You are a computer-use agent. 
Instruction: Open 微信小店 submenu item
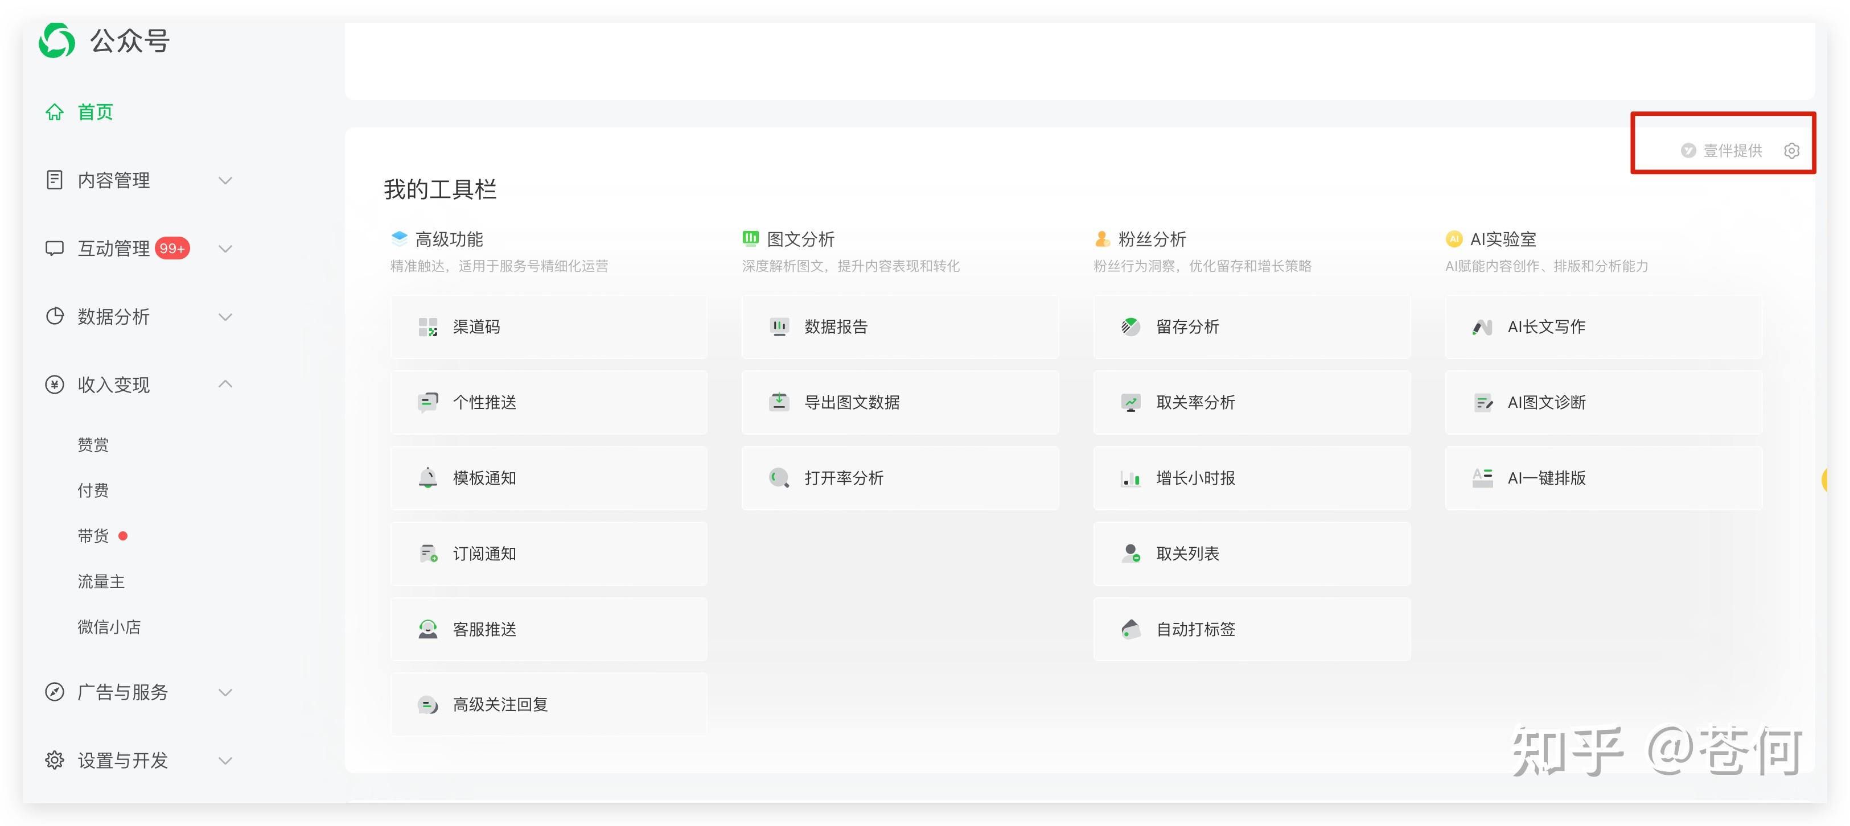(109, 627)
